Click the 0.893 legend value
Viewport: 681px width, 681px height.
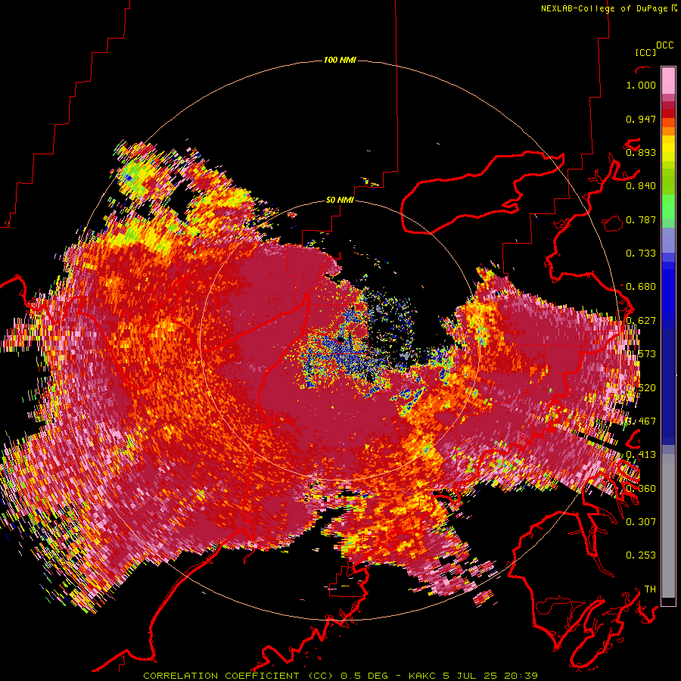coord(641,152)
